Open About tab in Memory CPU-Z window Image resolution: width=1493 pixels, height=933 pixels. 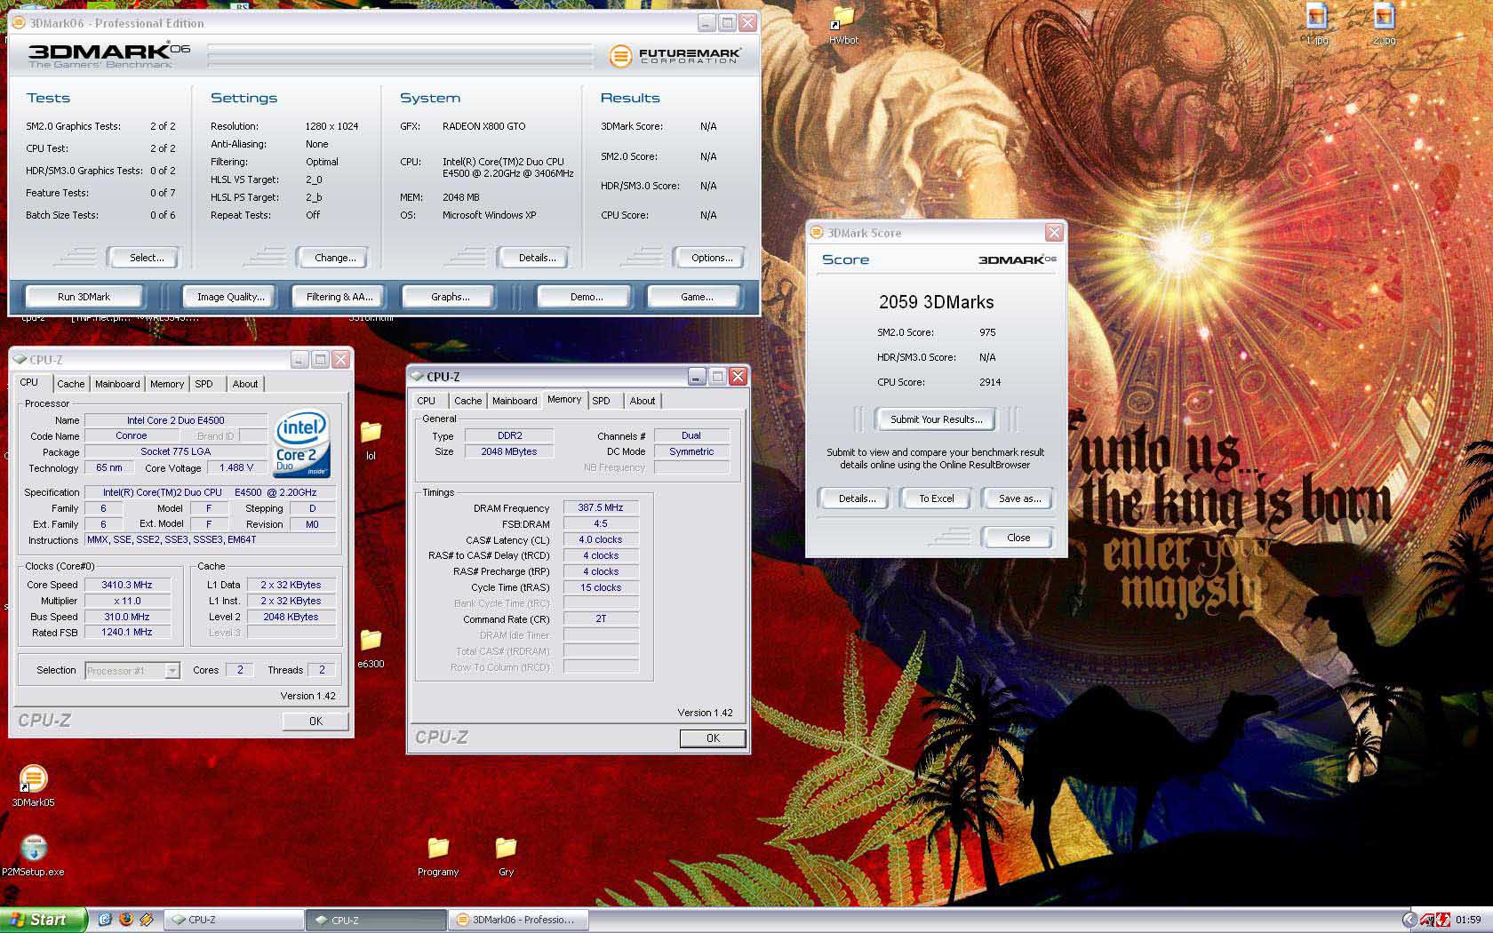[643, 401]
